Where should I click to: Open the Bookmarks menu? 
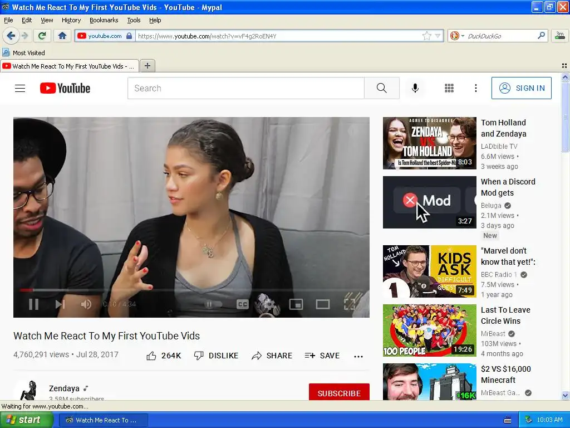[104, 20]
